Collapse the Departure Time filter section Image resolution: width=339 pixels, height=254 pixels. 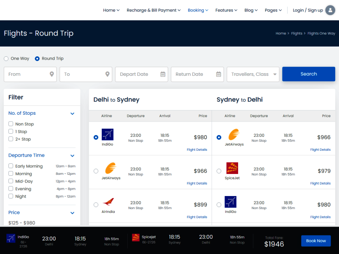(72, 155)
